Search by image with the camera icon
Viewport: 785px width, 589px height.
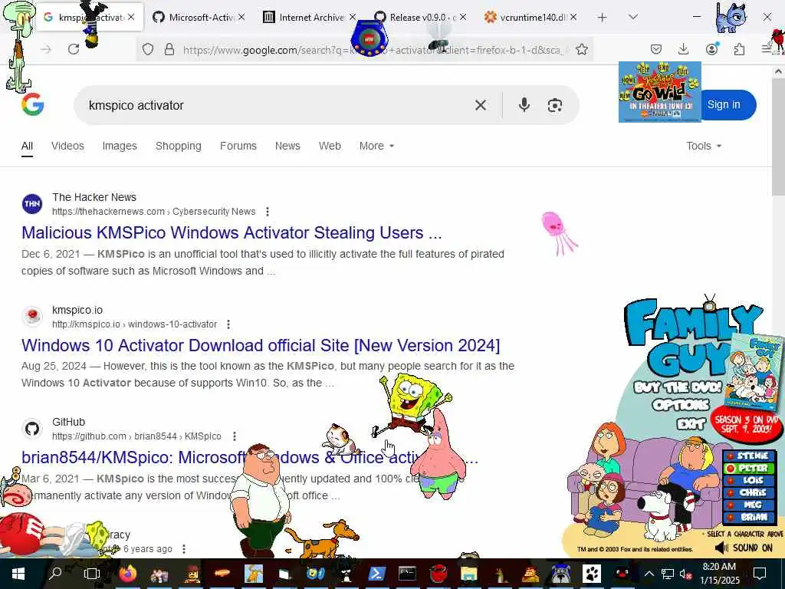pos(555,105)
